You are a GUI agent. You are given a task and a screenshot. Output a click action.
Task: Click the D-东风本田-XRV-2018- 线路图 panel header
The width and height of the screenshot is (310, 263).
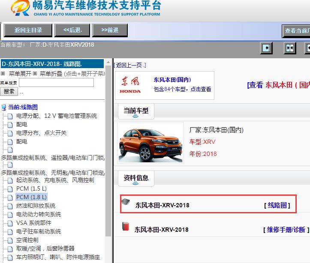[x=52, y=64]
